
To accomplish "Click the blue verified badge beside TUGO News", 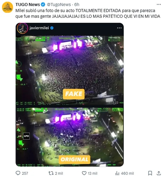I will click(x=43, y=5).
